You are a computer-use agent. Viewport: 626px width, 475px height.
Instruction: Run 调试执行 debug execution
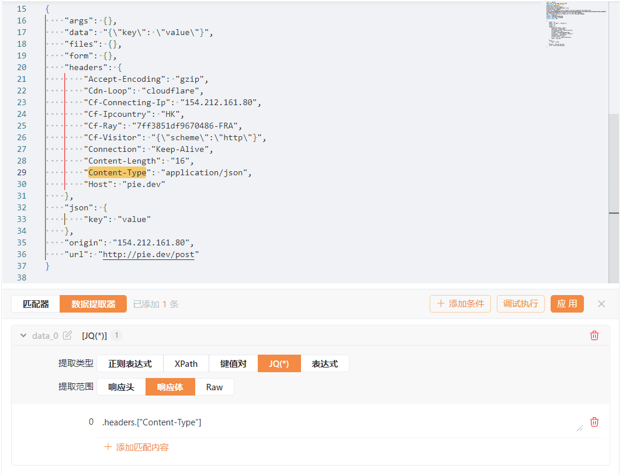point(521,304)
